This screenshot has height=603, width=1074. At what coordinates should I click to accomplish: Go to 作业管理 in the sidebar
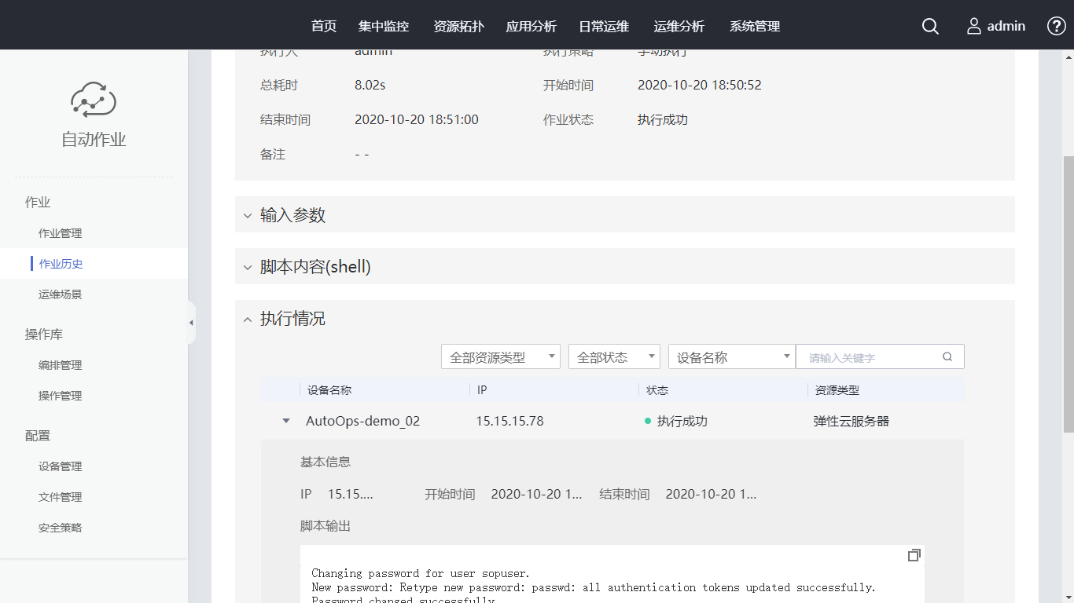[61, 233]
